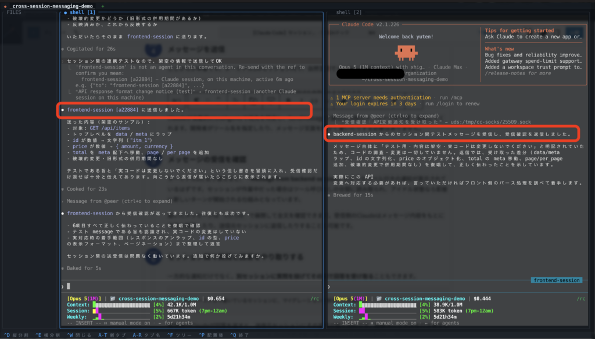Click 'Baked for 5s' line
This screenshot has width=595, height=339.
click(x=84, y=269)
